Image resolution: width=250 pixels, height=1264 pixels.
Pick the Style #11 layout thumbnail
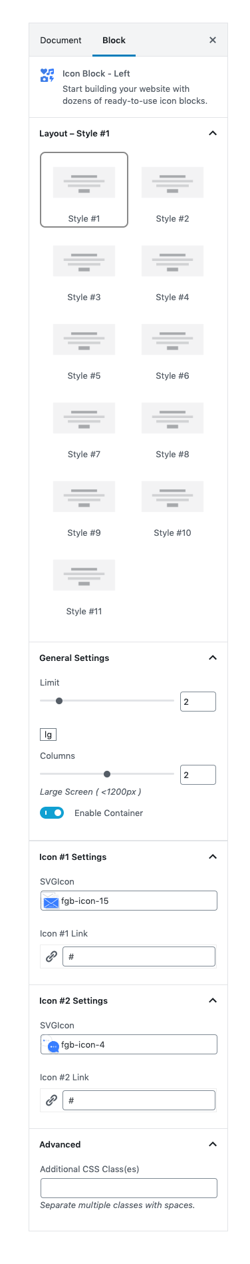click(x=84, y=575)
